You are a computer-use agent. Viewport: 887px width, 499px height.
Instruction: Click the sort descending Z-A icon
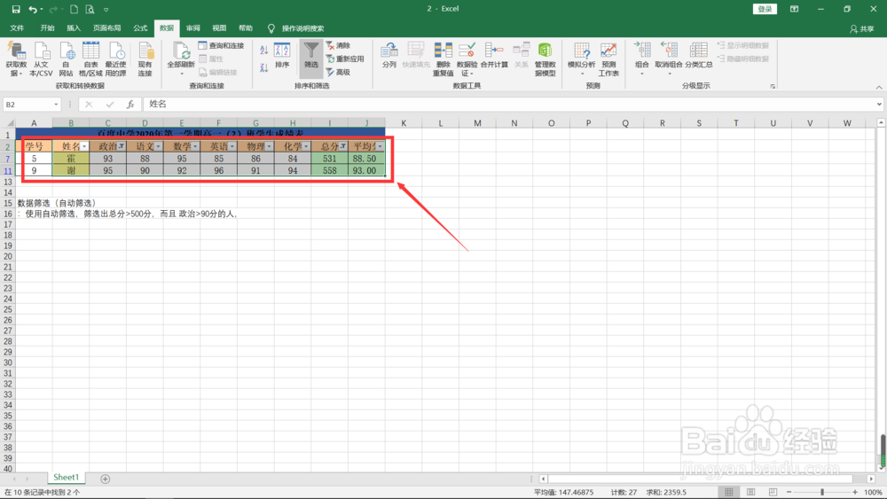point(263,68)
